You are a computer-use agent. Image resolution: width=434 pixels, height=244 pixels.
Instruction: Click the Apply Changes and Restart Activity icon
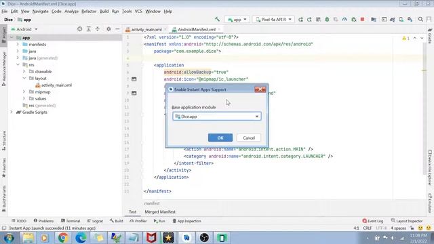click(x=309, y=20)
